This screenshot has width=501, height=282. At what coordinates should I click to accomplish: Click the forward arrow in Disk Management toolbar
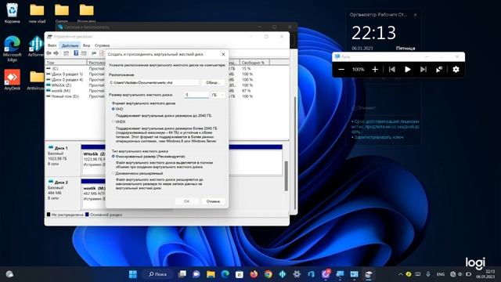[56, 53]
